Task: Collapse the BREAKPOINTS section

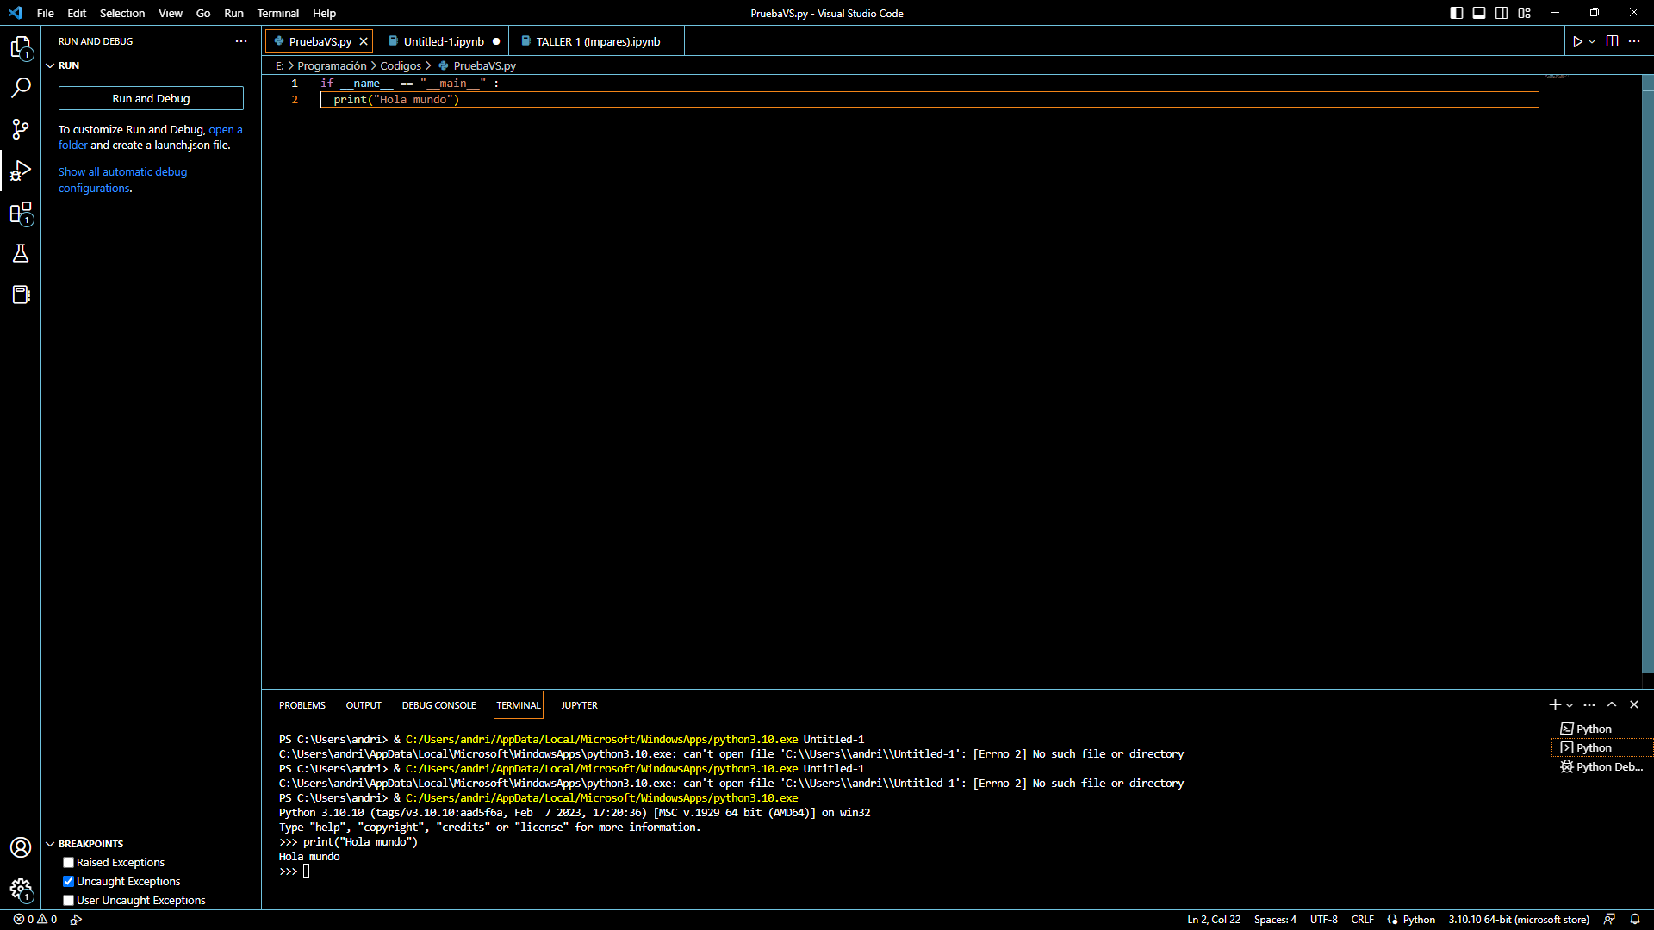Action: [52, 844]
